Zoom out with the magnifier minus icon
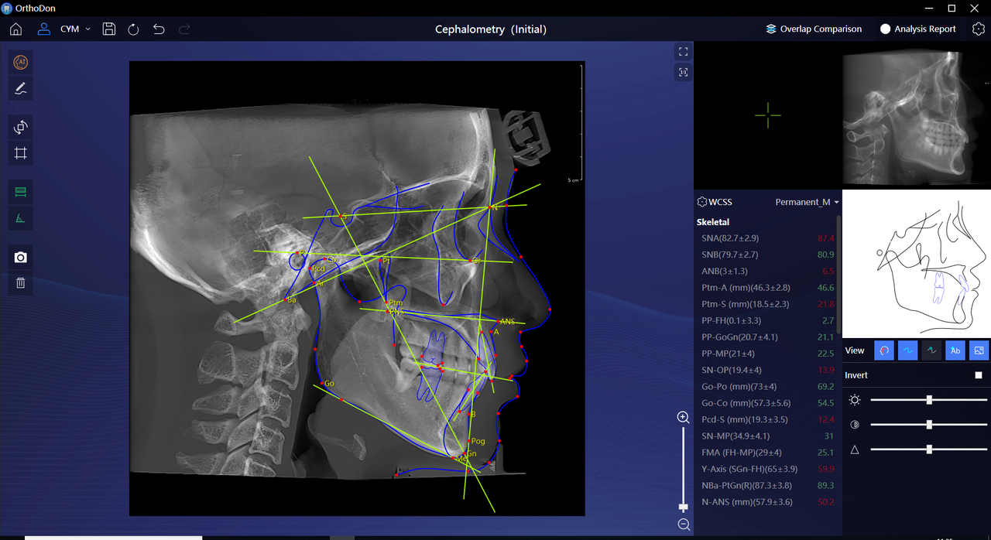The height and width of the screenshot is (540, 991). click(x=684, y=525)
